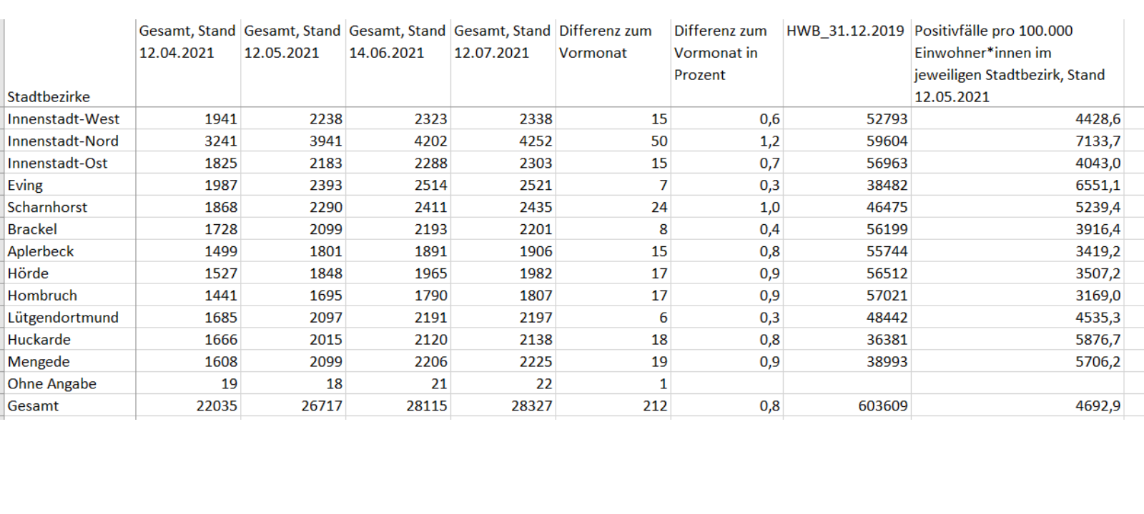The width and height of the screenshot is (1144, 514).
Task: Click the Stadtbezirke column header cell
Action: (49, 96)
